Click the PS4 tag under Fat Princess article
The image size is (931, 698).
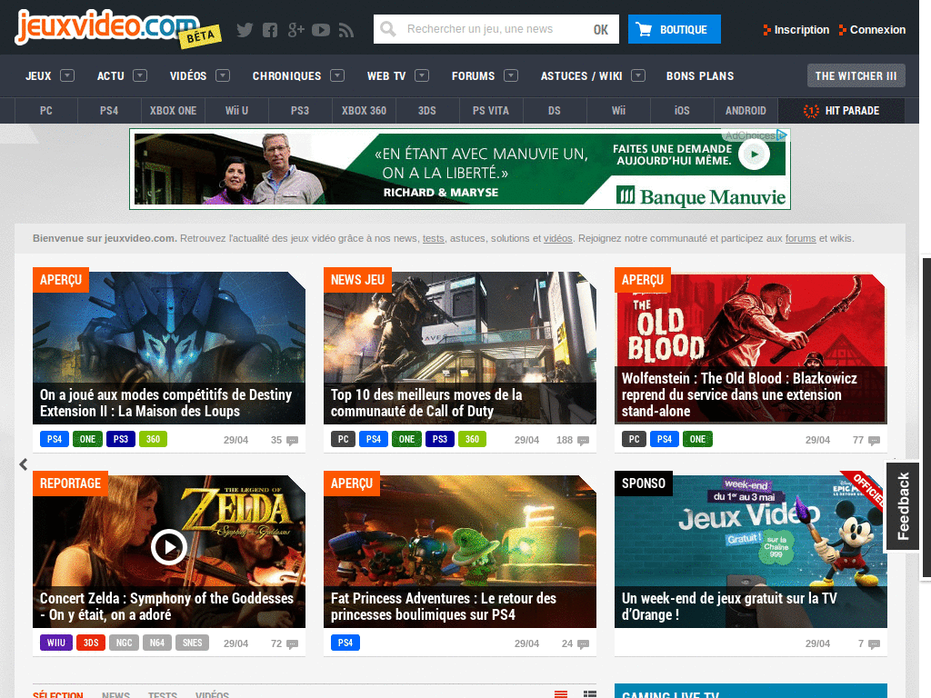[x=345, y=643]
